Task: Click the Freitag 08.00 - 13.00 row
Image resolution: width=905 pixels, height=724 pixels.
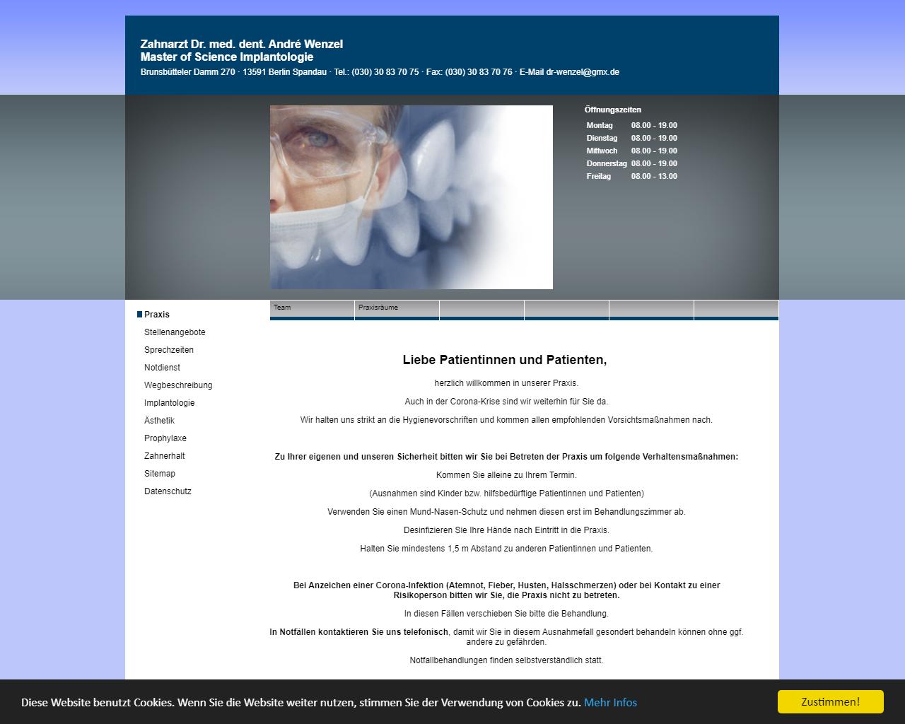Action: (x=631, y=176)
